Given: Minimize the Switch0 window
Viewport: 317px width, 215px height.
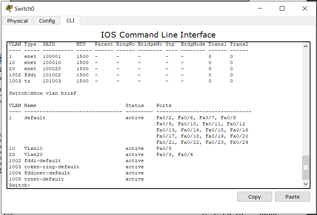Looking at the screenshot, I should pyautogui.click(x=260, y=8).
